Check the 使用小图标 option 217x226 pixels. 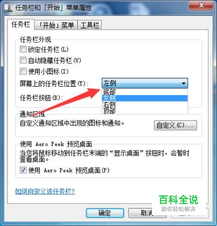point(23,71)
